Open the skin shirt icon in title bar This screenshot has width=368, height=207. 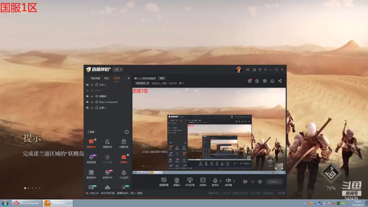pos(260,70)
